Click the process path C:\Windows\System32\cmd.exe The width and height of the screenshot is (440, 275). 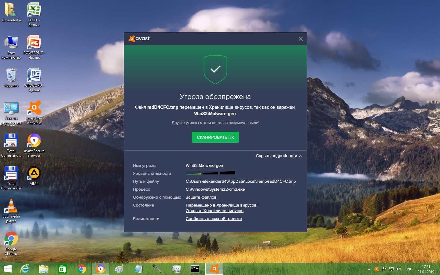point(215,189)
